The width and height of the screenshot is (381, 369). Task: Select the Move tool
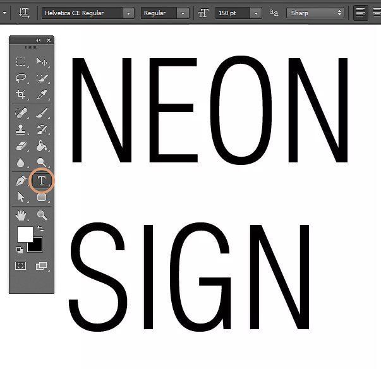[x=42, y=62]
